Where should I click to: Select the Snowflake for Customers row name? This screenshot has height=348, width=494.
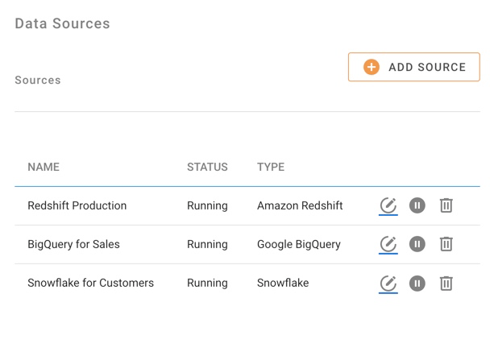[x=90, y=283]
